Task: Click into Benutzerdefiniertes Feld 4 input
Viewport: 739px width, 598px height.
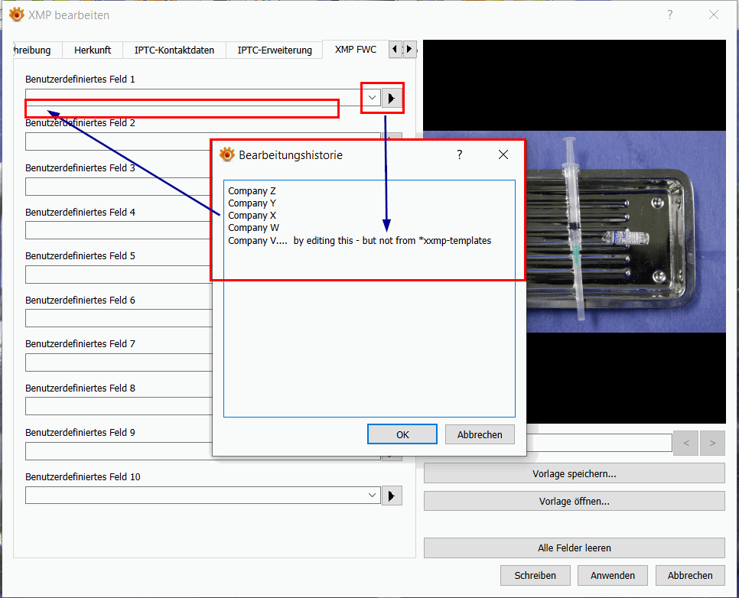Action: tap(118, 230)
